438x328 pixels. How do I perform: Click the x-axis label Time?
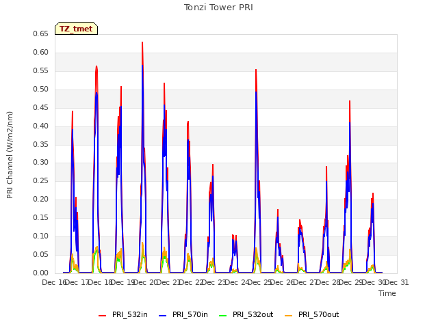pos(387,293)
